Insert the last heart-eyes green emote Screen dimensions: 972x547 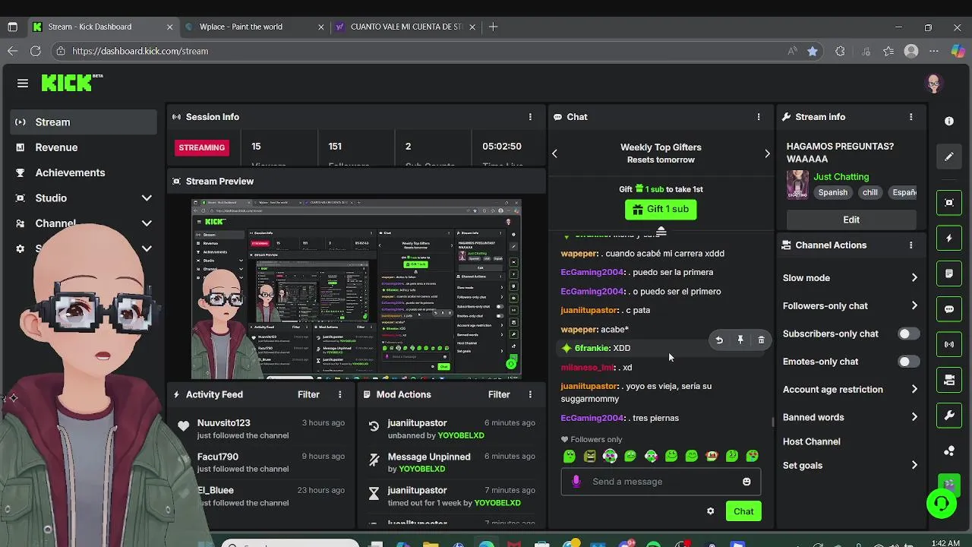[752, 456]
